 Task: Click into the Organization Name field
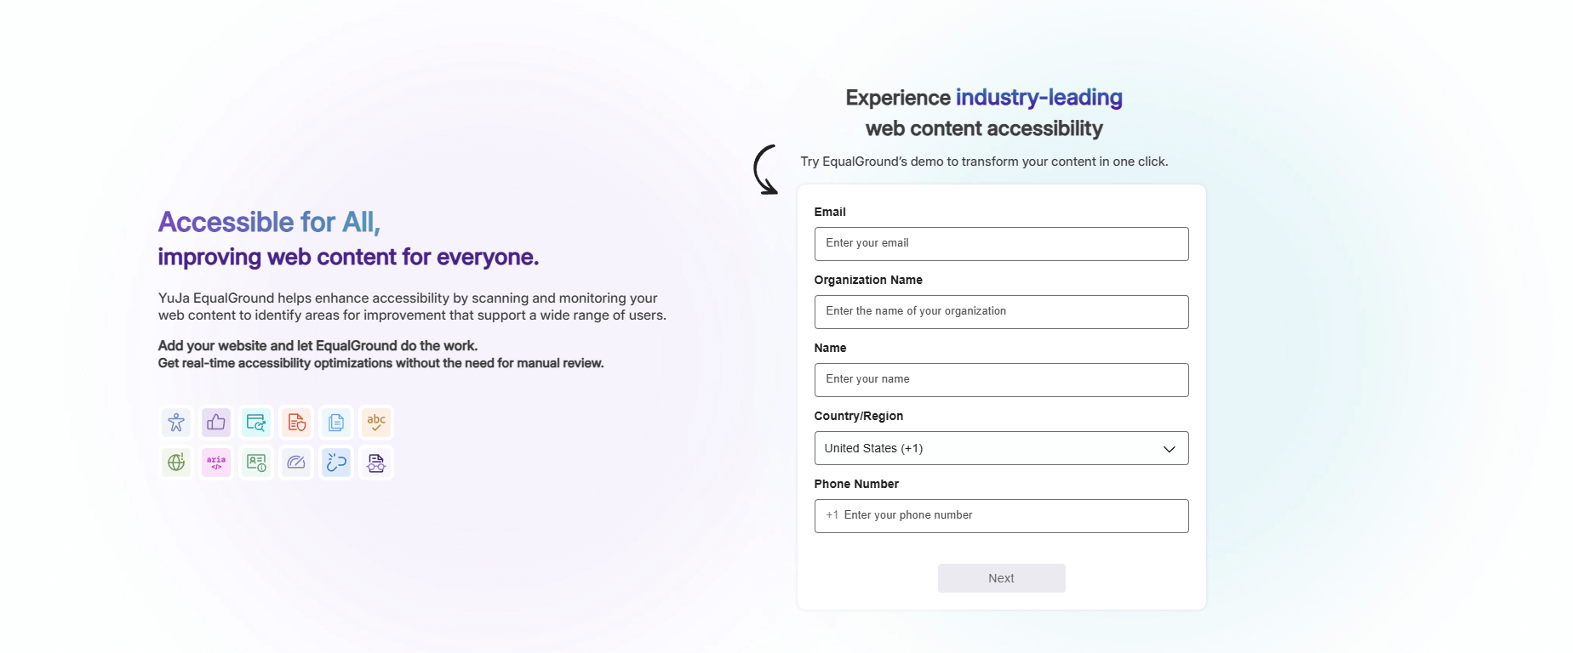1001,312
